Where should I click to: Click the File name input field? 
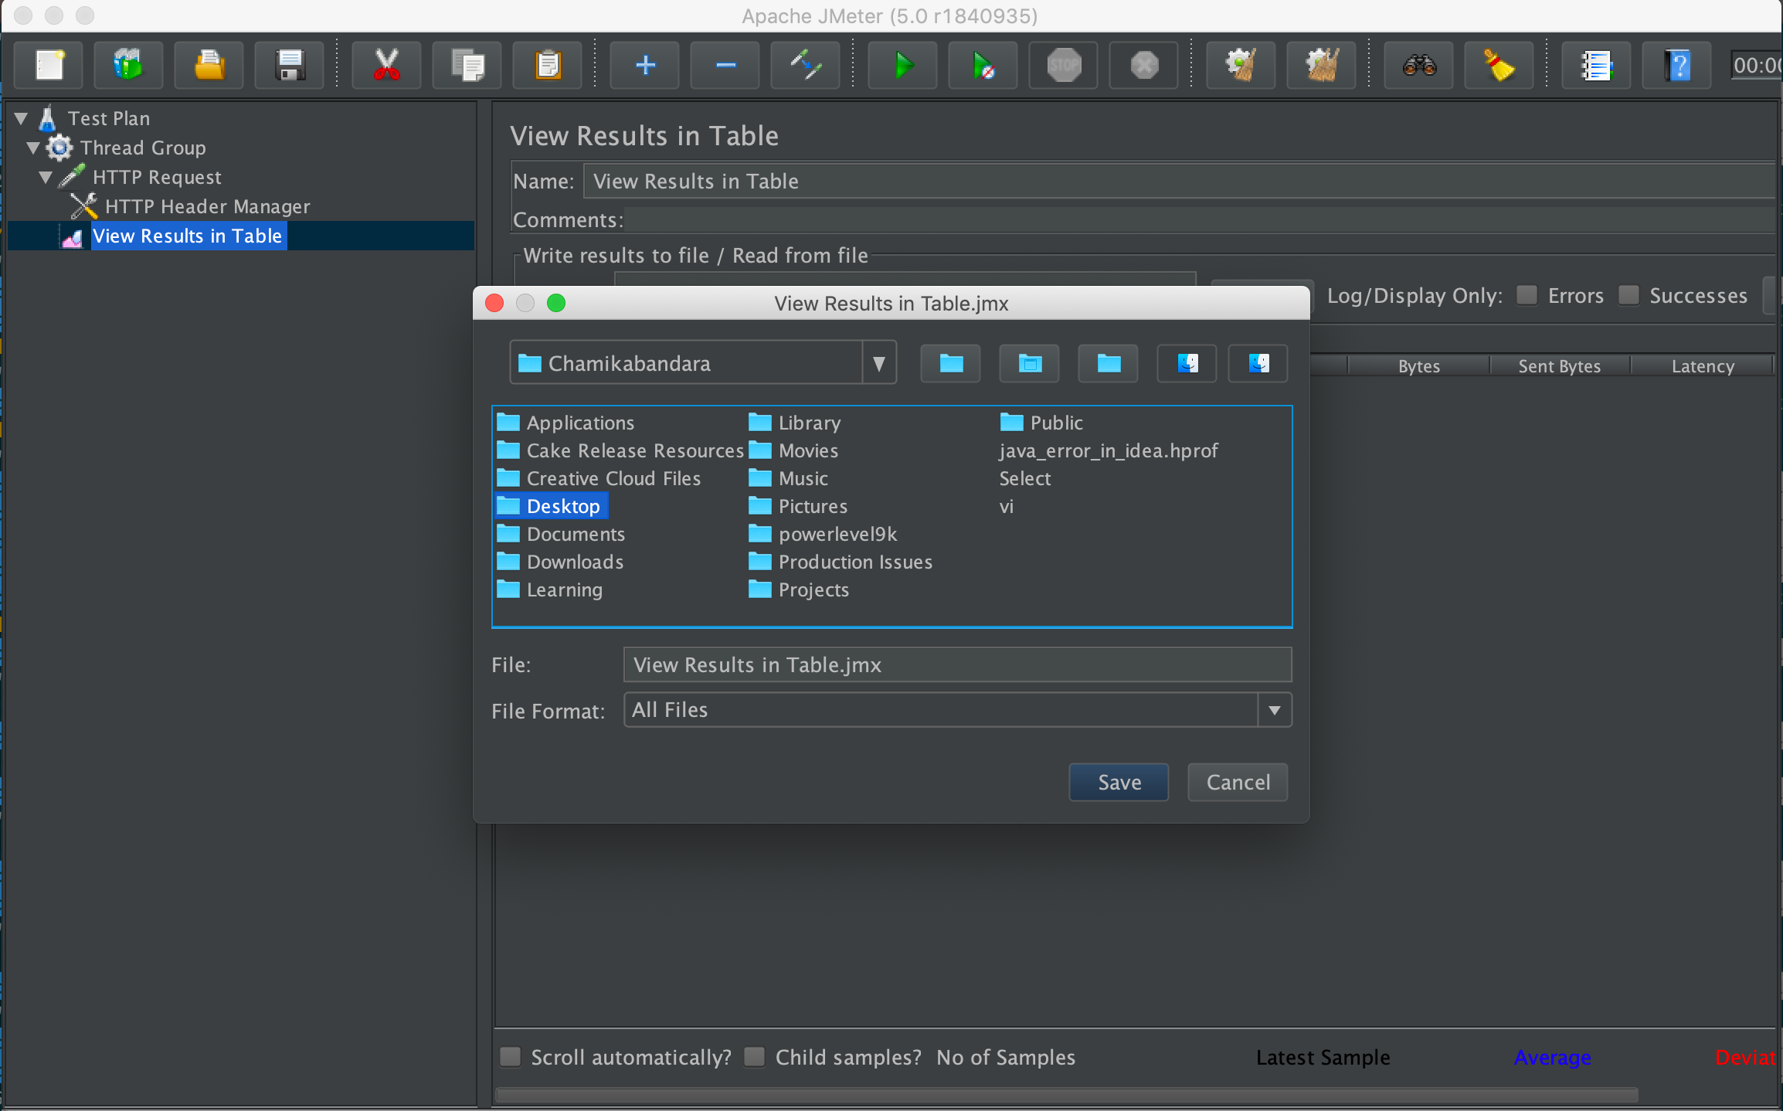[x=957, y=664]
